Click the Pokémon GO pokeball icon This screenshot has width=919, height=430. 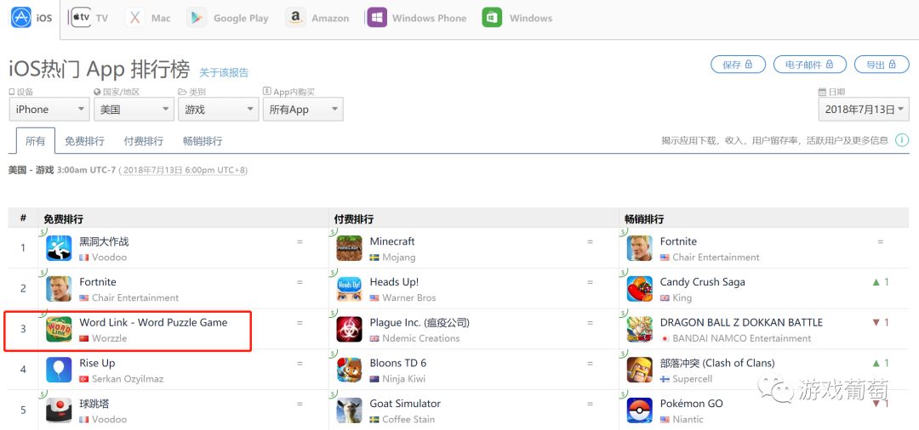[x=639, y=410]
